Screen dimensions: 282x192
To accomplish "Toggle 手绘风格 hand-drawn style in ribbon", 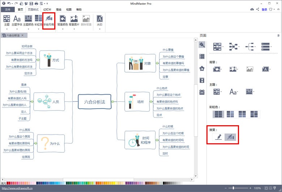I will click(x=48, y=21).
